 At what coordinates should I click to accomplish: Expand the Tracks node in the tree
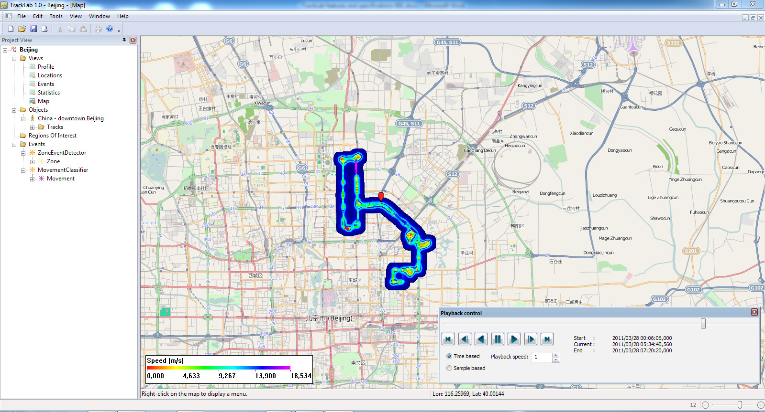[32, 127]
